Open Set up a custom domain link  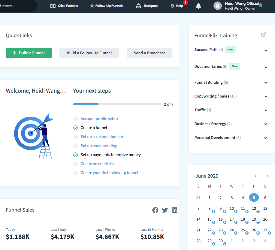tap(102, 137)
